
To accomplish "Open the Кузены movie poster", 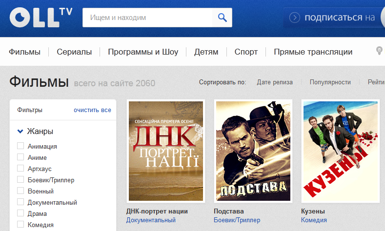I will [341, 151].
